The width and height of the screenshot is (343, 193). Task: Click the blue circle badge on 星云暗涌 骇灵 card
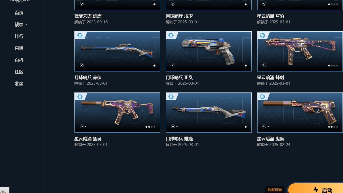point(80,97)
